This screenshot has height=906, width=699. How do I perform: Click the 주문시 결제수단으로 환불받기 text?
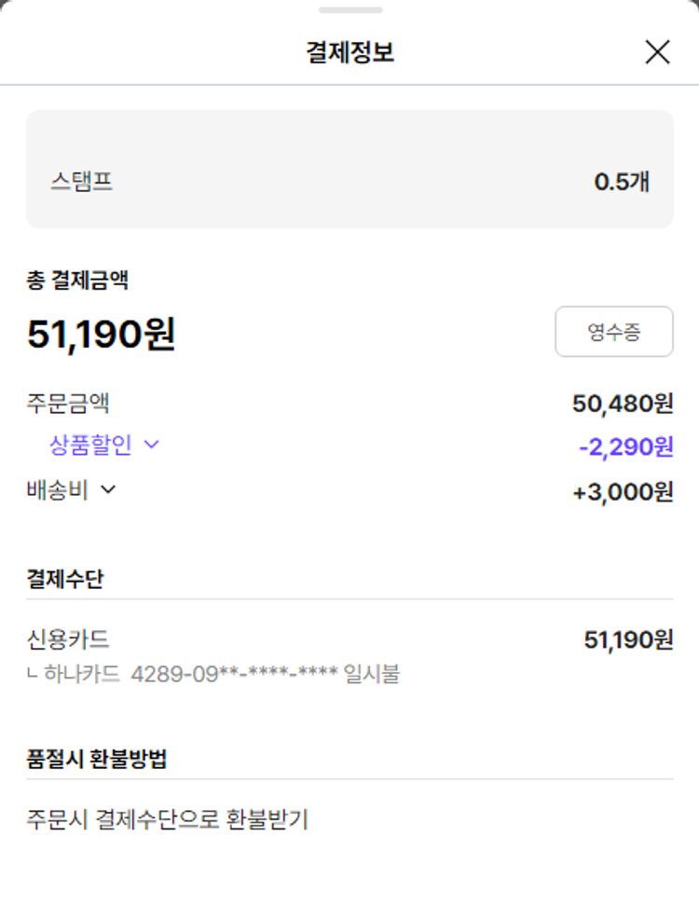pos(168,820)
